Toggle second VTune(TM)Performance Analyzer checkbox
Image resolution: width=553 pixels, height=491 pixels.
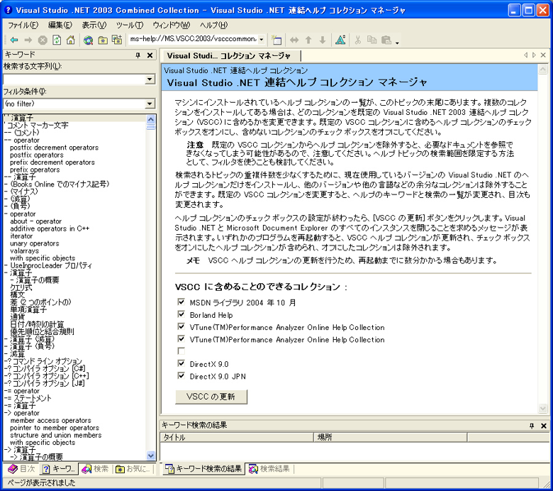pos(181,339)
